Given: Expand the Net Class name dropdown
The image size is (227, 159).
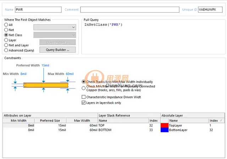Looking at the screenshot, I should click(55, 35).
